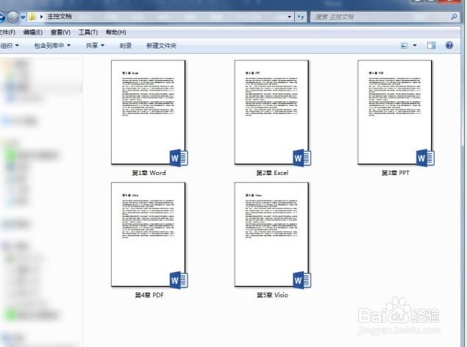The width and height of the screenshot is (467, 347).
Task: Click the file name label 第5章 Visio
Action: point(273,296)
